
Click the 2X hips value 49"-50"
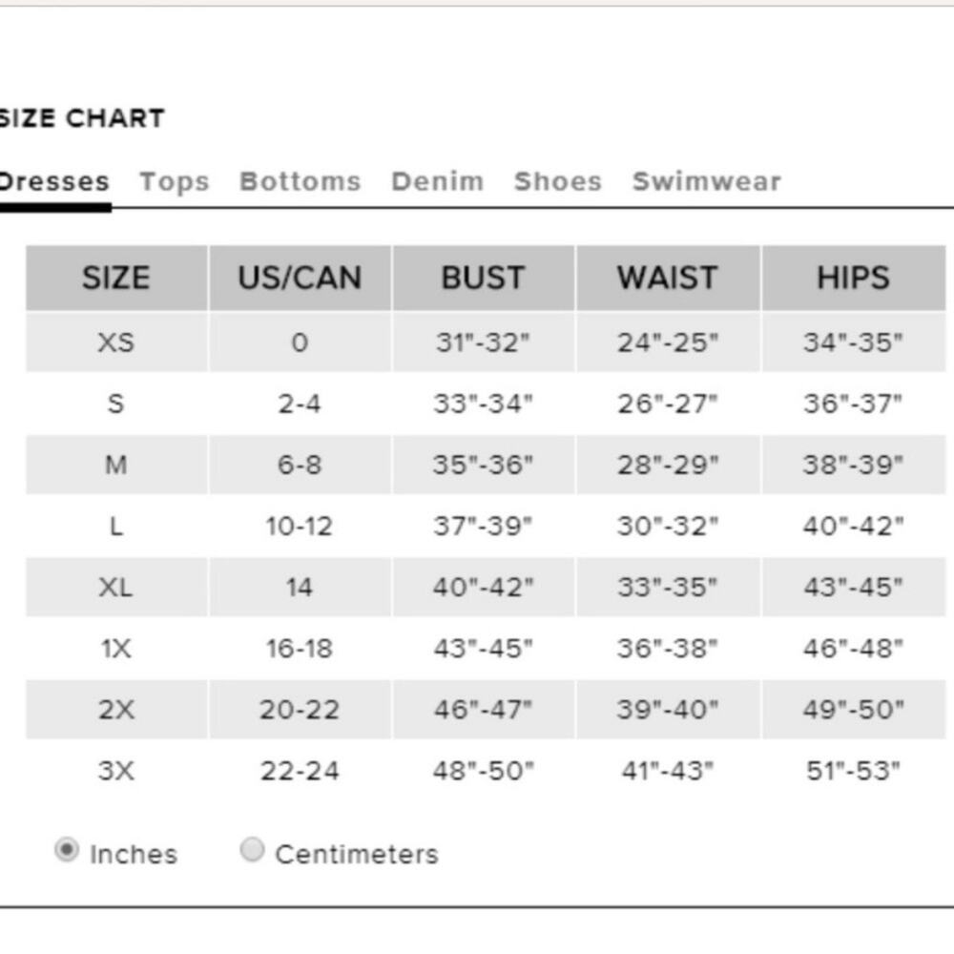854,710
